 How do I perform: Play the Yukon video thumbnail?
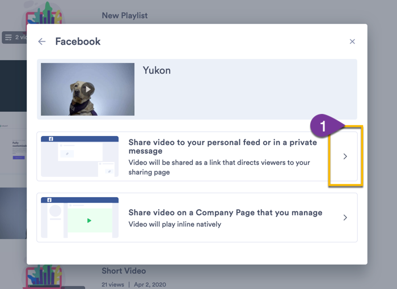pyautogui.click(x=87, y=90)
